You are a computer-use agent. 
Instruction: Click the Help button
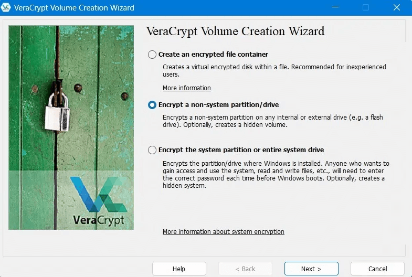[x=179, y=269]
